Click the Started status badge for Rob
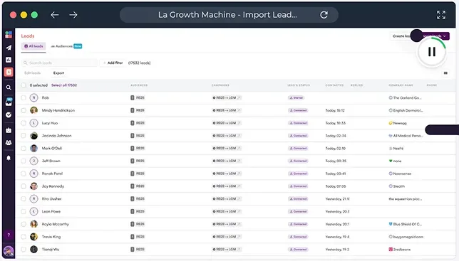Viewport: 459px width, 261px height. pos(296,98)
